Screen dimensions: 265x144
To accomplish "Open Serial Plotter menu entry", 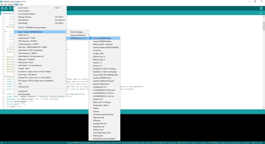I will (x=40, y=23).
